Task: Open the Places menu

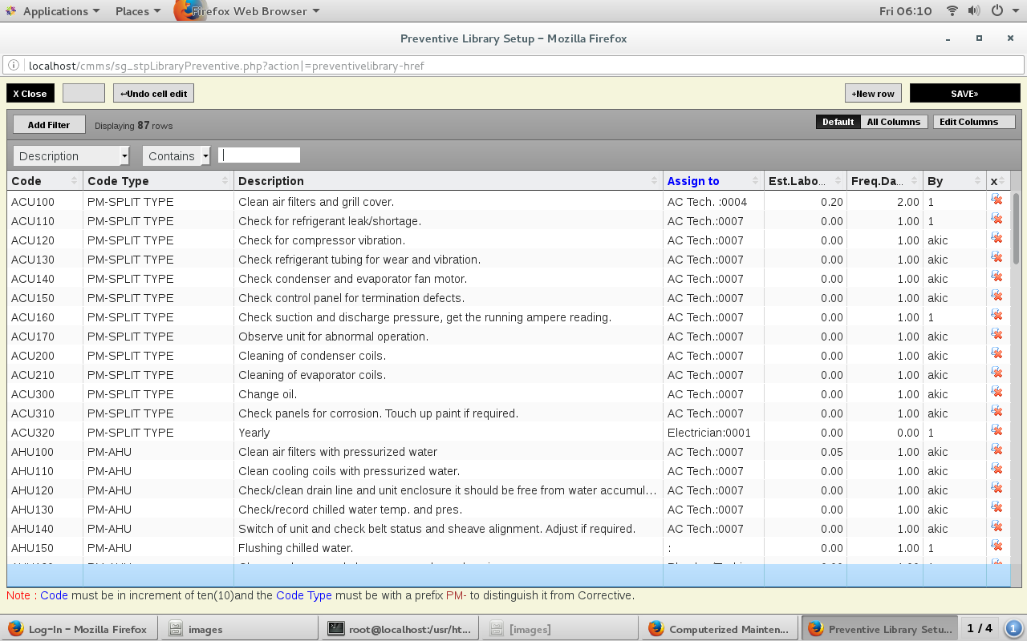Action: [x=137, y=11]
